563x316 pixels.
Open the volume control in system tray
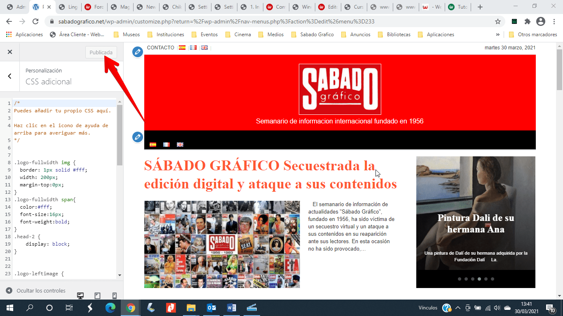pos(497,308)
